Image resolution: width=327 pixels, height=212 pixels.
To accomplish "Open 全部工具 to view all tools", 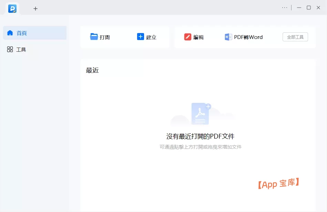I will [295, 37].
